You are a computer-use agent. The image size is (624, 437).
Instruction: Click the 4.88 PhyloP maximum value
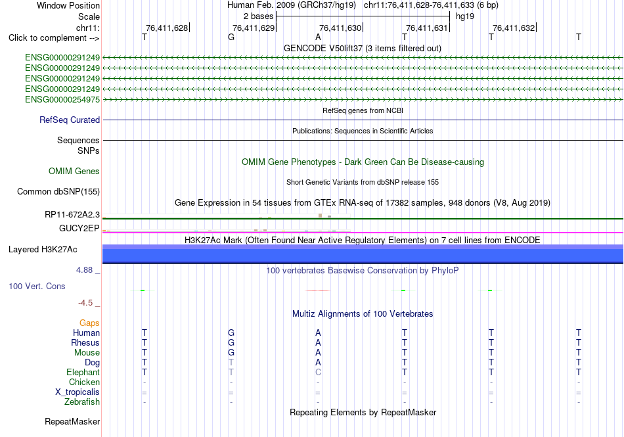84,270
